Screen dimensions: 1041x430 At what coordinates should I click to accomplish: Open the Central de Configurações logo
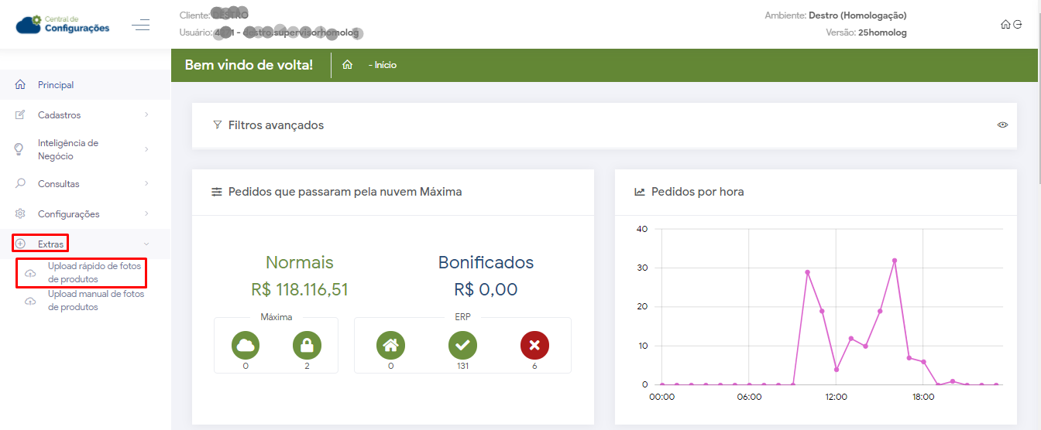(x=63, y=25)
